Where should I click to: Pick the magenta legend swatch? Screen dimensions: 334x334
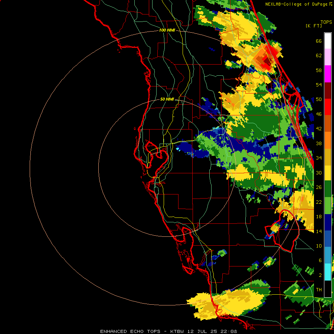[328, 74]
